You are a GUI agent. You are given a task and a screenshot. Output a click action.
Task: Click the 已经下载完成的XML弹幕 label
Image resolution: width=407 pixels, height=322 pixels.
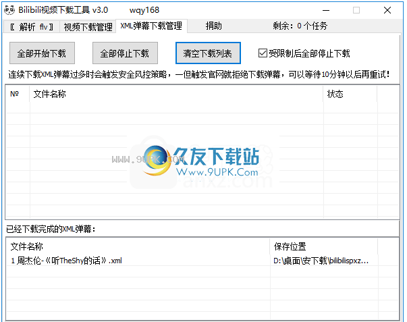(x=51, y=229)
